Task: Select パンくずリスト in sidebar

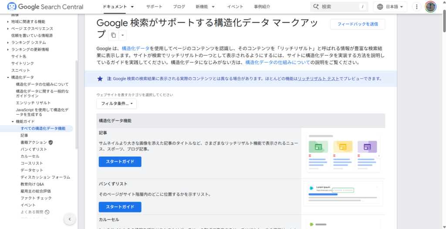Action: [34, 149]
